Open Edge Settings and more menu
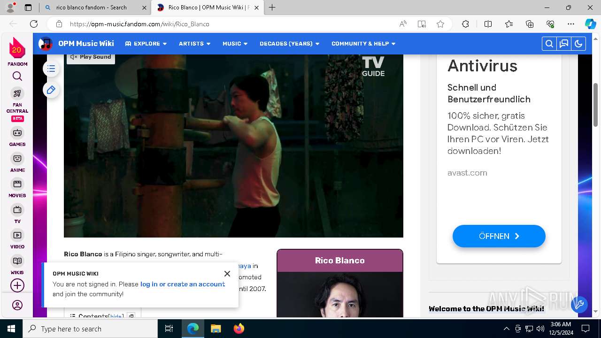Viewport: 601px width, 338px height. coord(571,24)
